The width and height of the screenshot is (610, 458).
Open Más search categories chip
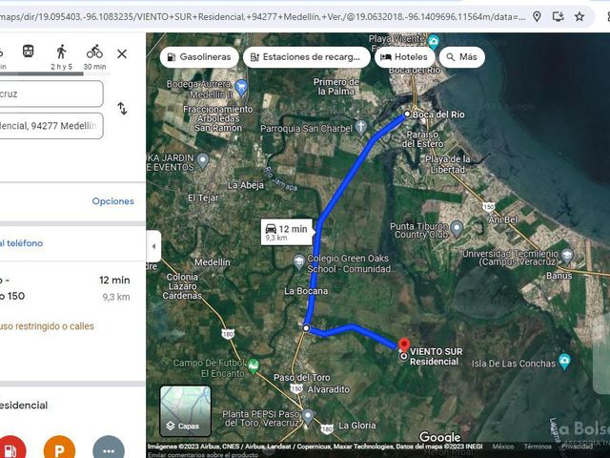pos(461,57)
